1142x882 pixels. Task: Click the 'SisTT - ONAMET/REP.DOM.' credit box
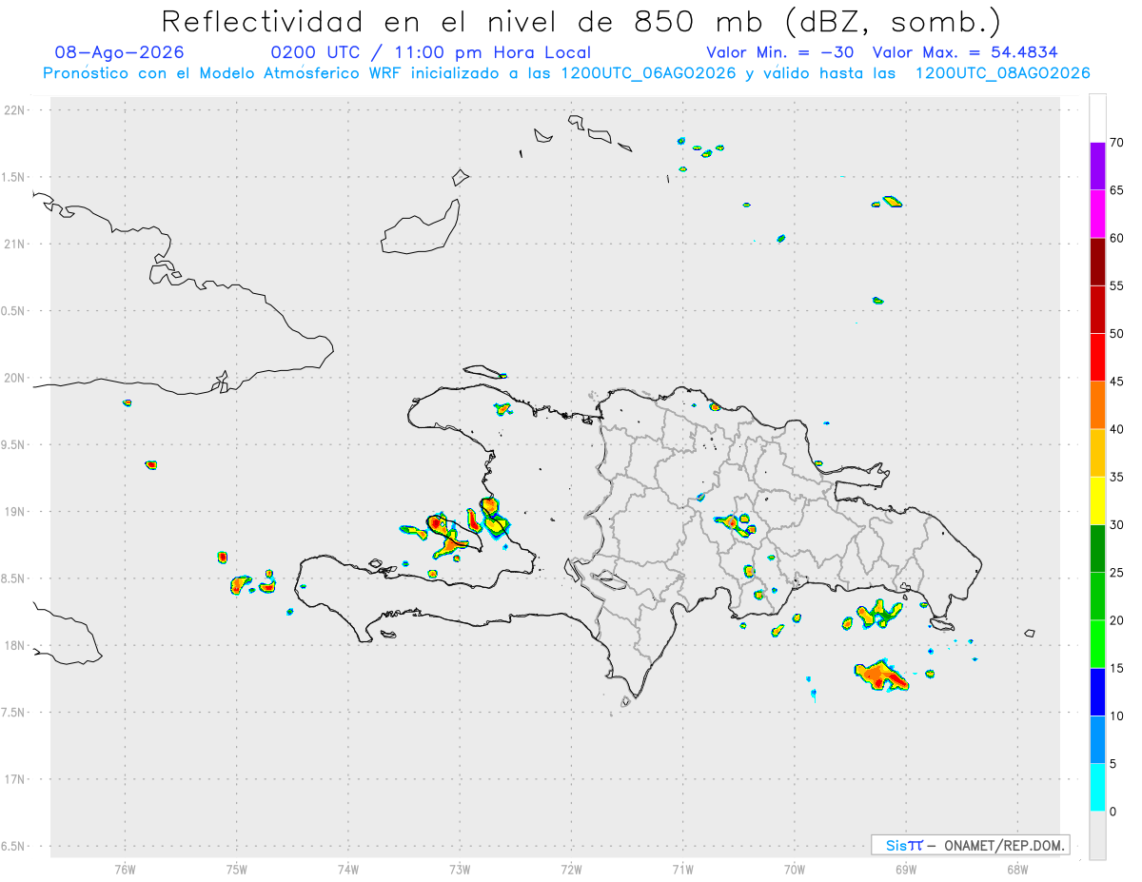point(971,845)
